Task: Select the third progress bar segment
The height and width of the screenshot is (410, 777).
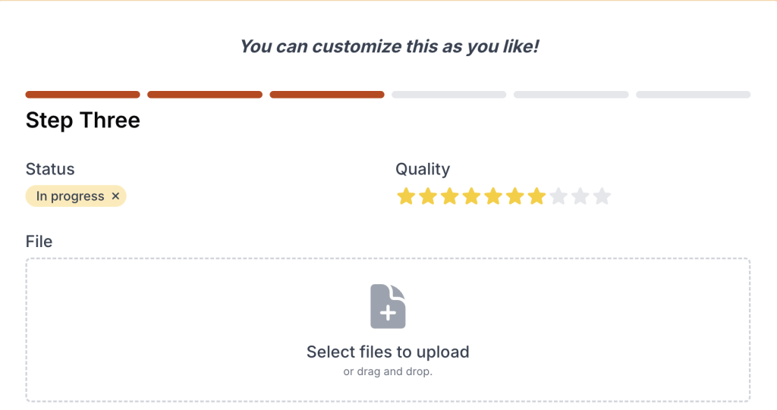Action: point(327,95)
